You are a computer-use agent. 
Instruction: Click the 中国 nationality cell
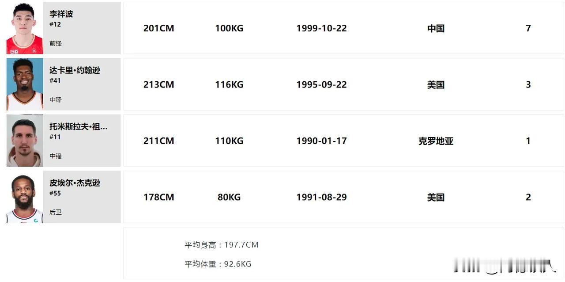(436, 28)
